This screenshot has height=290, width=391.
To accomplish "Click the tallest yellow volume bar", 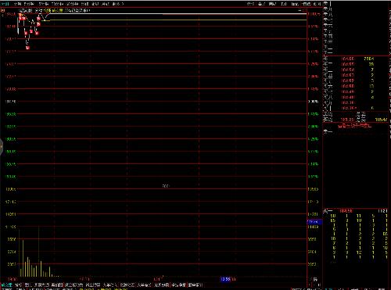I will pos(39,252).
